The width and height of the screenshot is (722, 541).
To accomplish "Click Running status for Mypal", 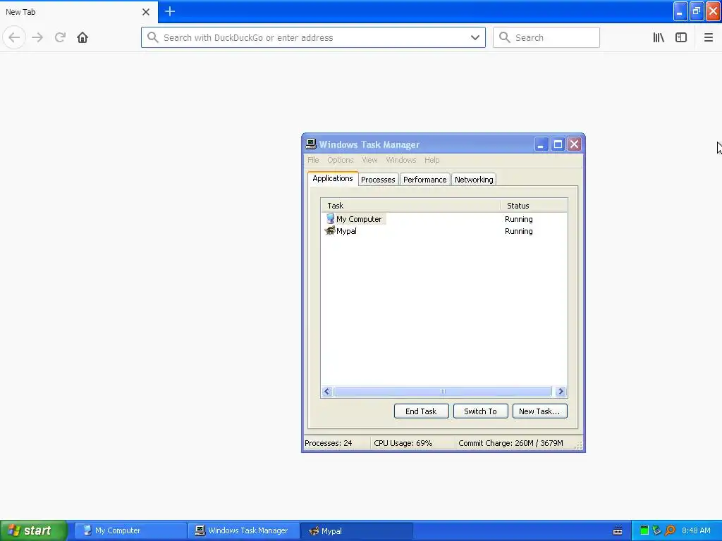I will point(518,231).
